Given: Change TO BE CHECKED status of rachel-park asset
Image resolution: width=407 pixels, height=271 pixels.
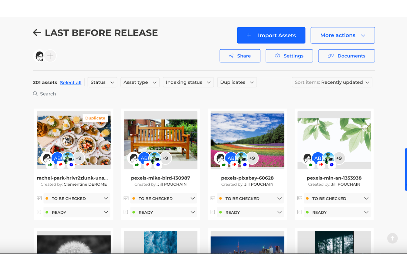Looking at the screenshot, I should coord(77,199).
